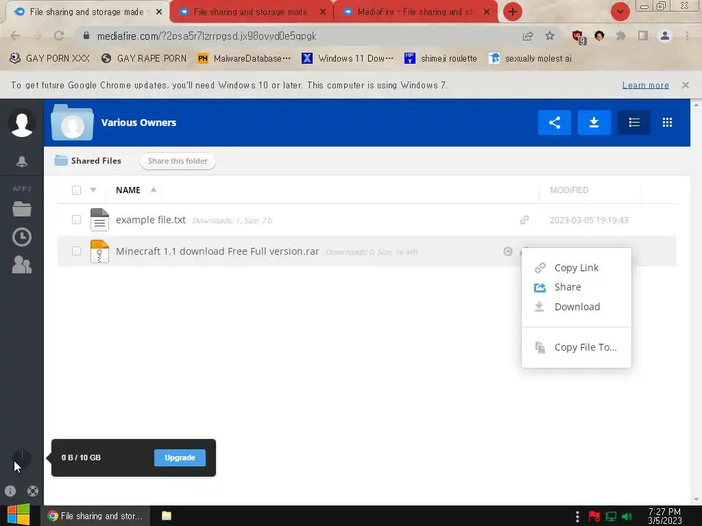Open a new tab with plus button
The width and height of the screenshot is (702, 526).
coord(513,12)
